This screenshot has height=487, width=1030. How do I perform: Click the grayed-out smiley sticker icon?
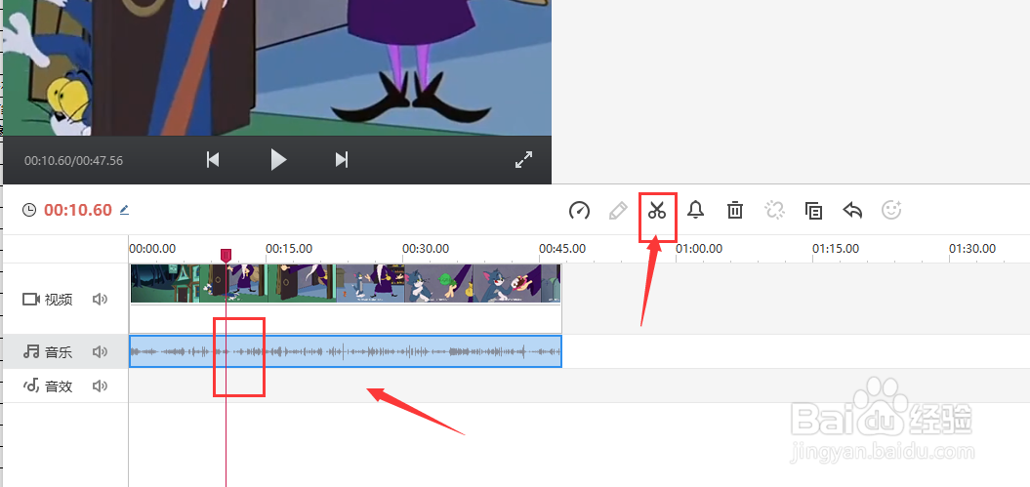tap(891, 210)
